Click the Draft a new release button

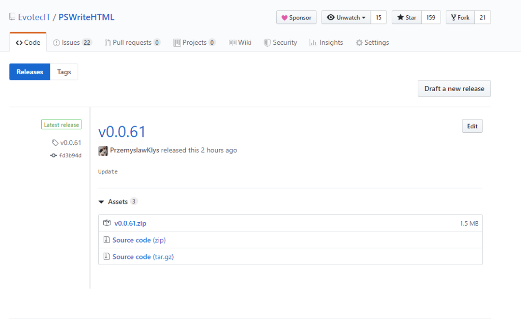coord(454,88)
